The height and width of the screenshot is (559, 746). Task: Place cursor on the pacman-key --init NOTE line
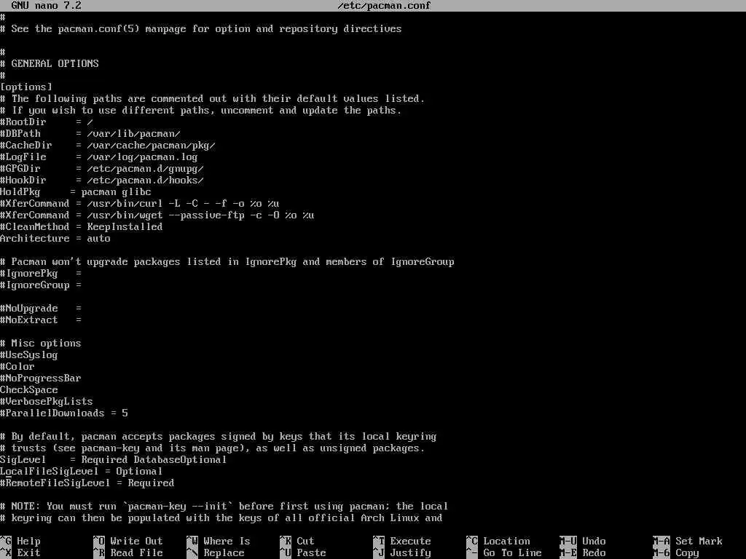[224, 507]
